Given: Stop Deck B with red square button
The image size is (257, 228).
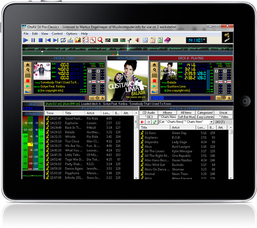Looking at the screenshot, I should (154, 81).
